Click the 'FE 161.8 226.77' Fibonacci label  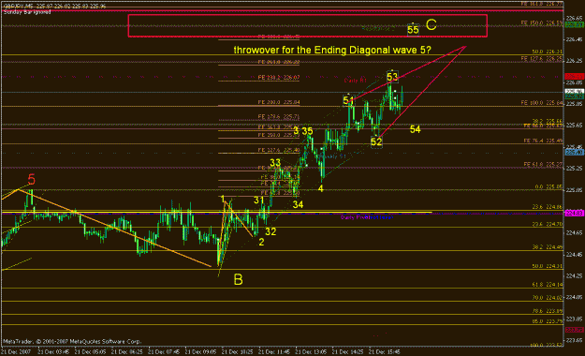(x=542, y=4)
